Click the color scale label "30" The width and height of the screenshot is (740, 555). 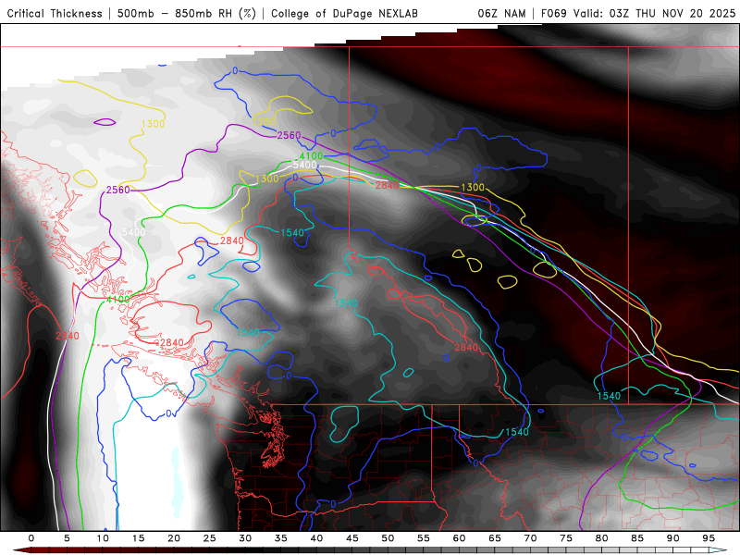[245, 538]
